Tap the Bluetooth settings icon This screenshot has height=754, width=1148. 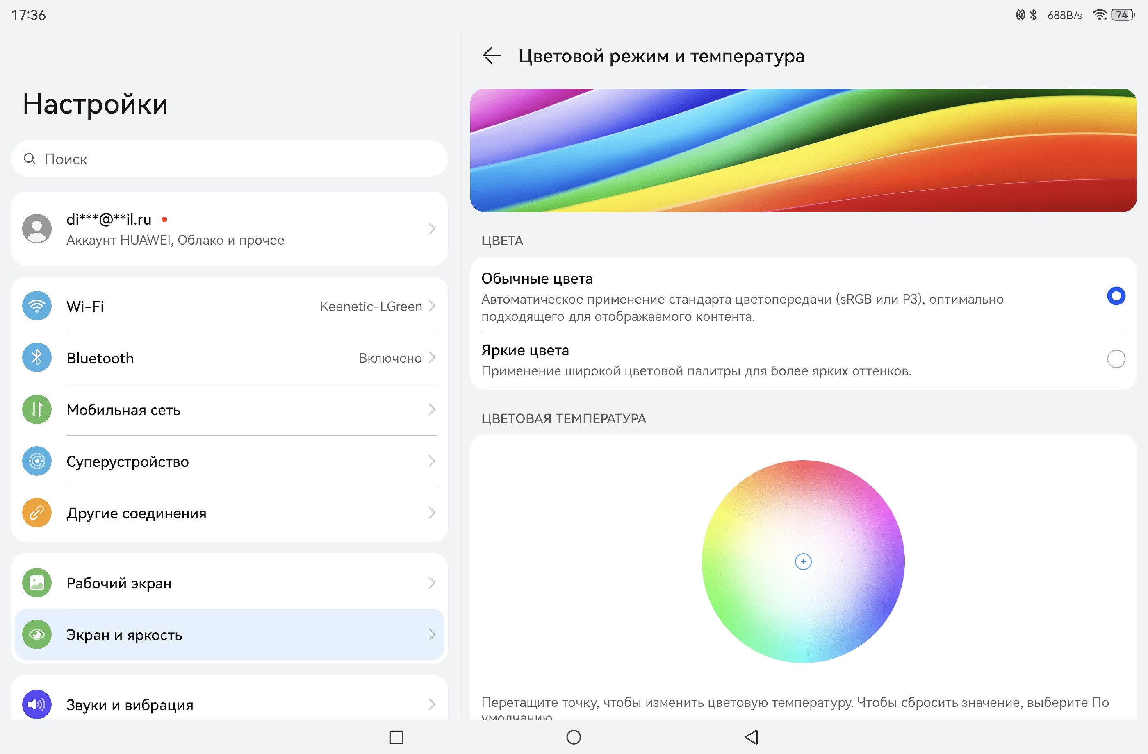(36, 358)
